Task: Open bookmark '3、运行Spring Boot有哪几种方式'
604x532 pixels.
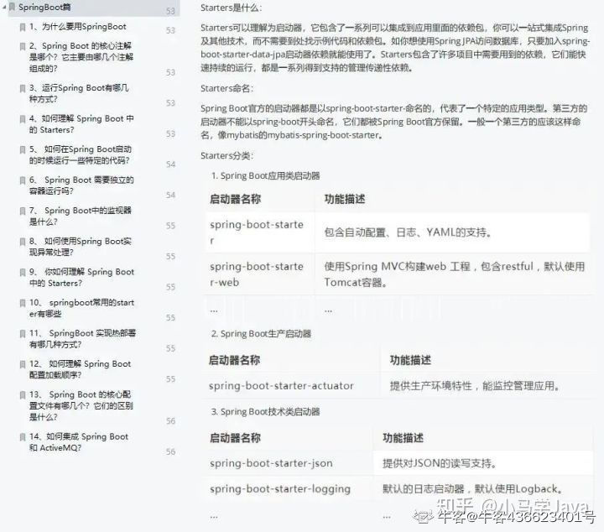Action: coord(79,94)
